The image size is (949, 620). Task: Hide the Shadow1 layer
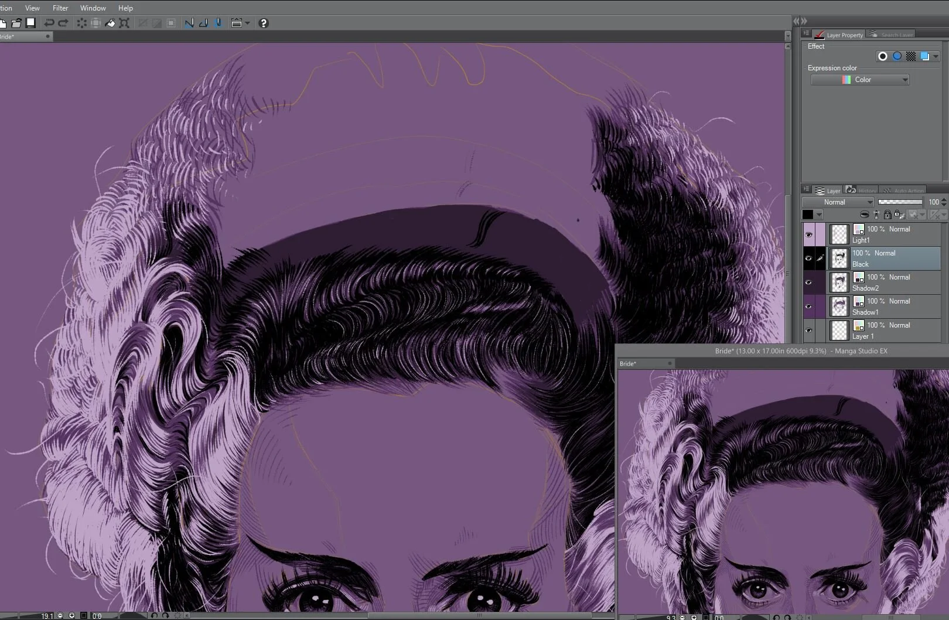[808, 306]
